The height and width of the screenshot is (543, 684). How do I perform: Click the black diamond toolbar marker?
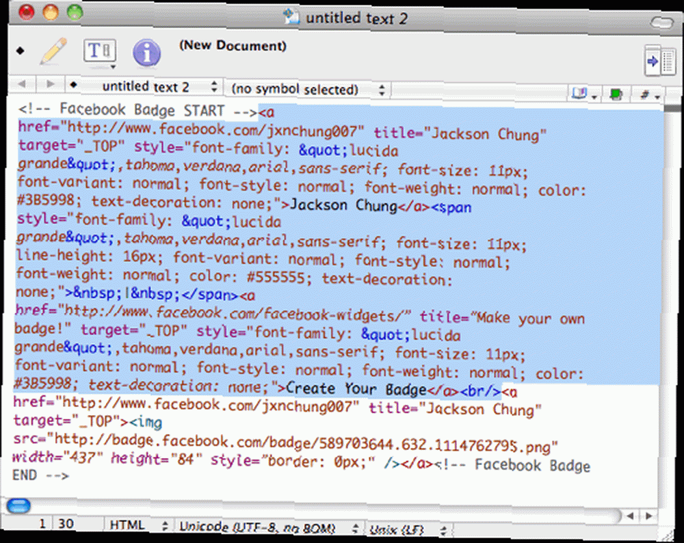click(x=20, y=51)
